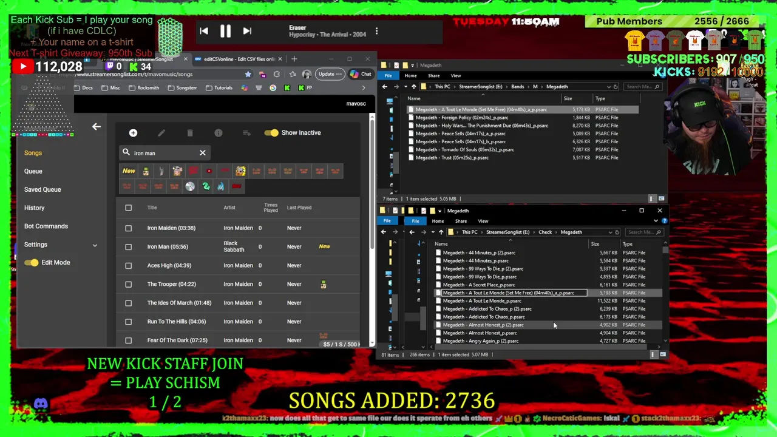The height and width of the screenshot is (437, 777).
Task: Click the add song plus icon
Action: tap(133, 133)
